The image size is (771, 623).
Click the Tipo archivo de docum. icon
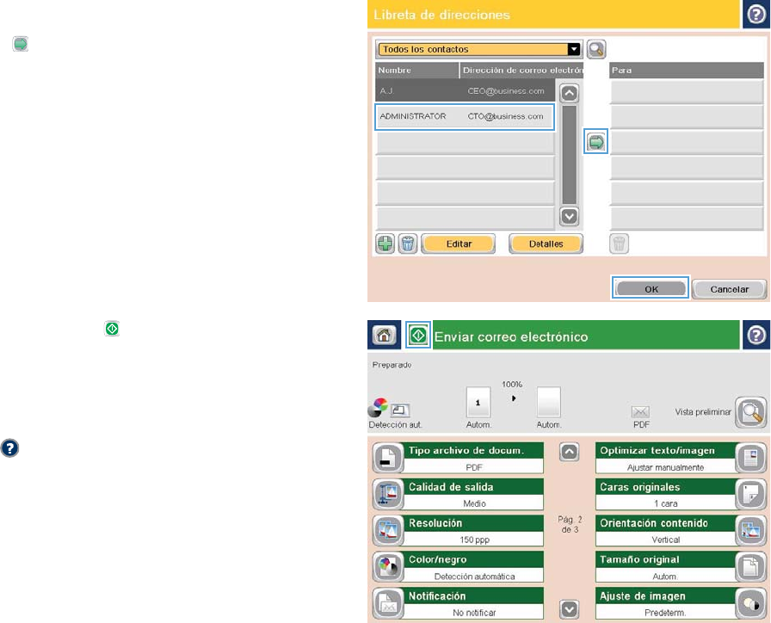click(x=388, y=459)
